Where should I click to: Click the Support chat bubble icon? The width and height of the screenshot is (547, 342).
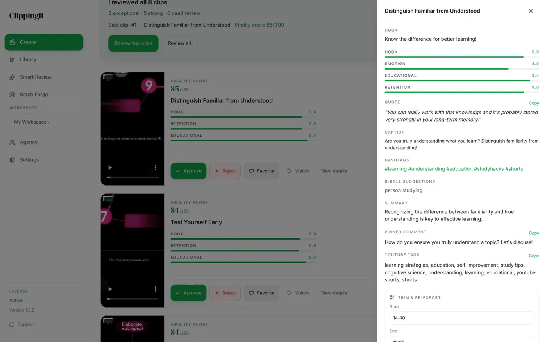(x=12, y=324)
